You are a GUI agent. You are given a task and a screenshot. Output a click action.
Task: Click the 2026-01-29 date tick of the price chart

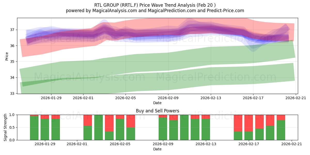point(51,98)
